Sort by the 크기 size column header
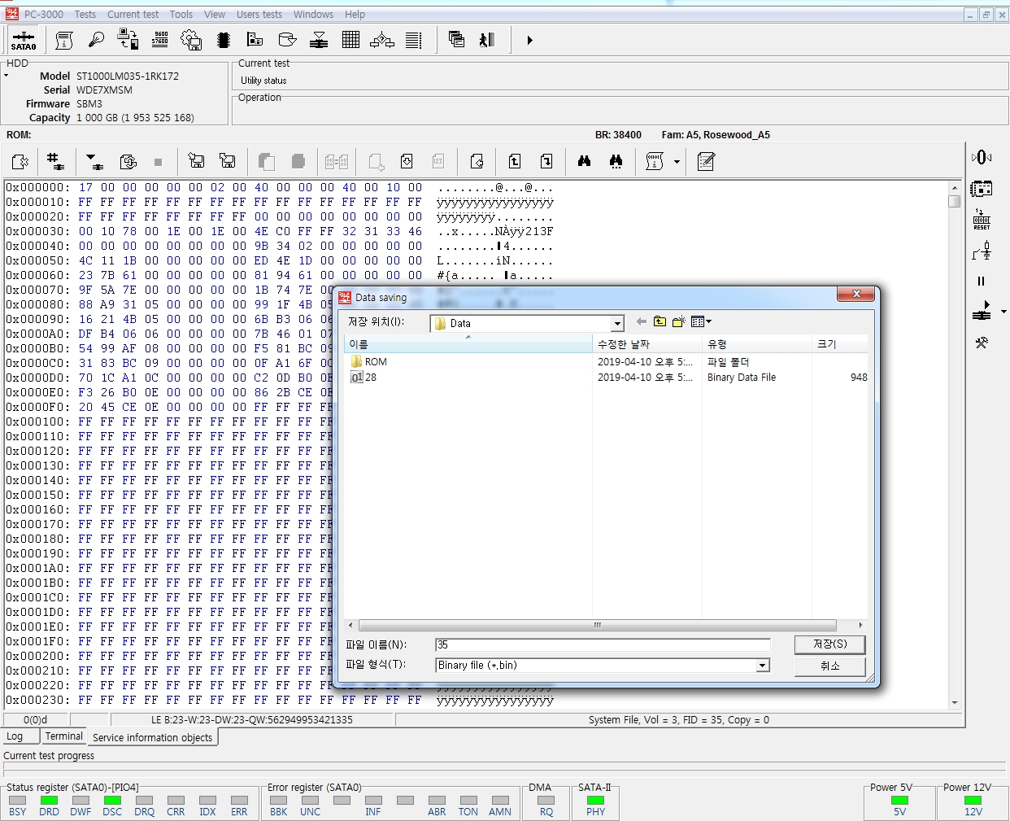 click(840, 344)
